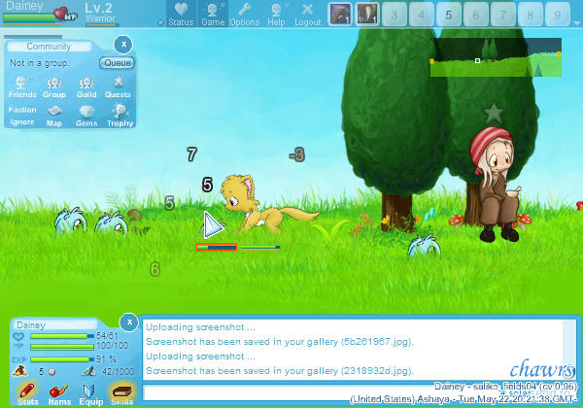Screen dimensions: 583x408
Task: Click the minimap in corner
Action: point(496,57)
